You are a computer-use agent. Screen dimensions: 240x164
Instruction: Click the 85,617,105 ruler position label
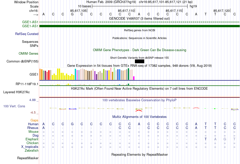point(78,11)
